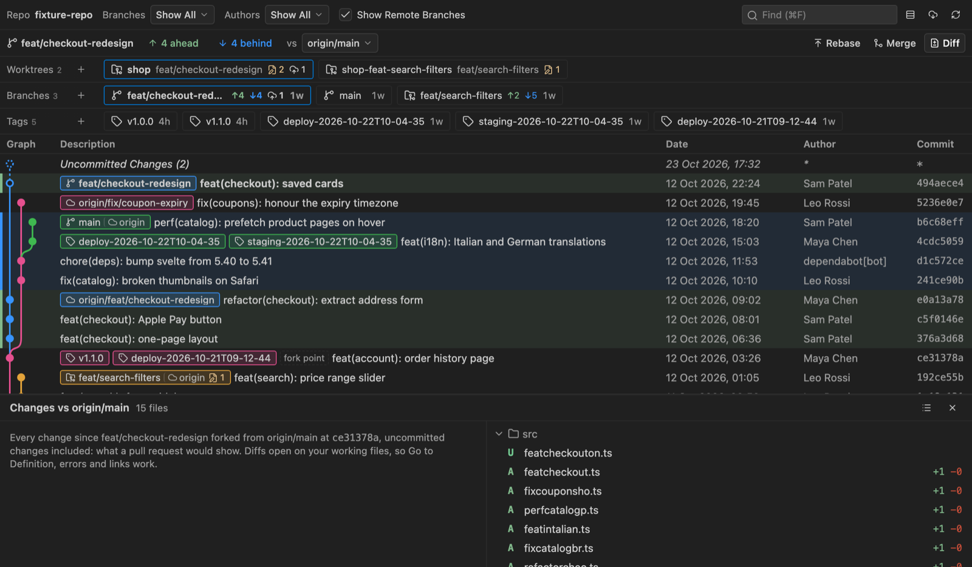Image resolution: width=972 pixels, height=567 pixels.
Task: Click the Merge button
Action: click(x=895, y=43)
